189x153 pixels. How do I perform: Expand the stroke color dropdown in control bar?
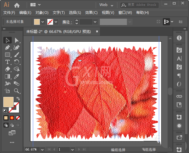[56, 22]
